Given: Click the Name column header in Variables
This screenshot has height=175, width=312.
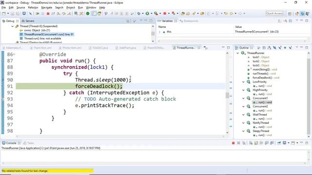Looking at the screenshot, I should click(x=162, y=27).
